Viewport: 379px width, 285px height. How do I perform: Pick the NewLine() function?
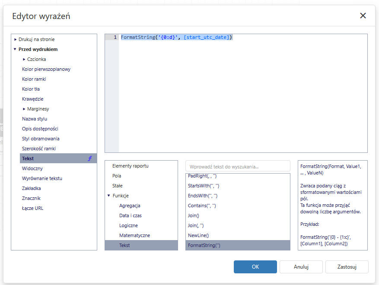click(x=198, y=235)
